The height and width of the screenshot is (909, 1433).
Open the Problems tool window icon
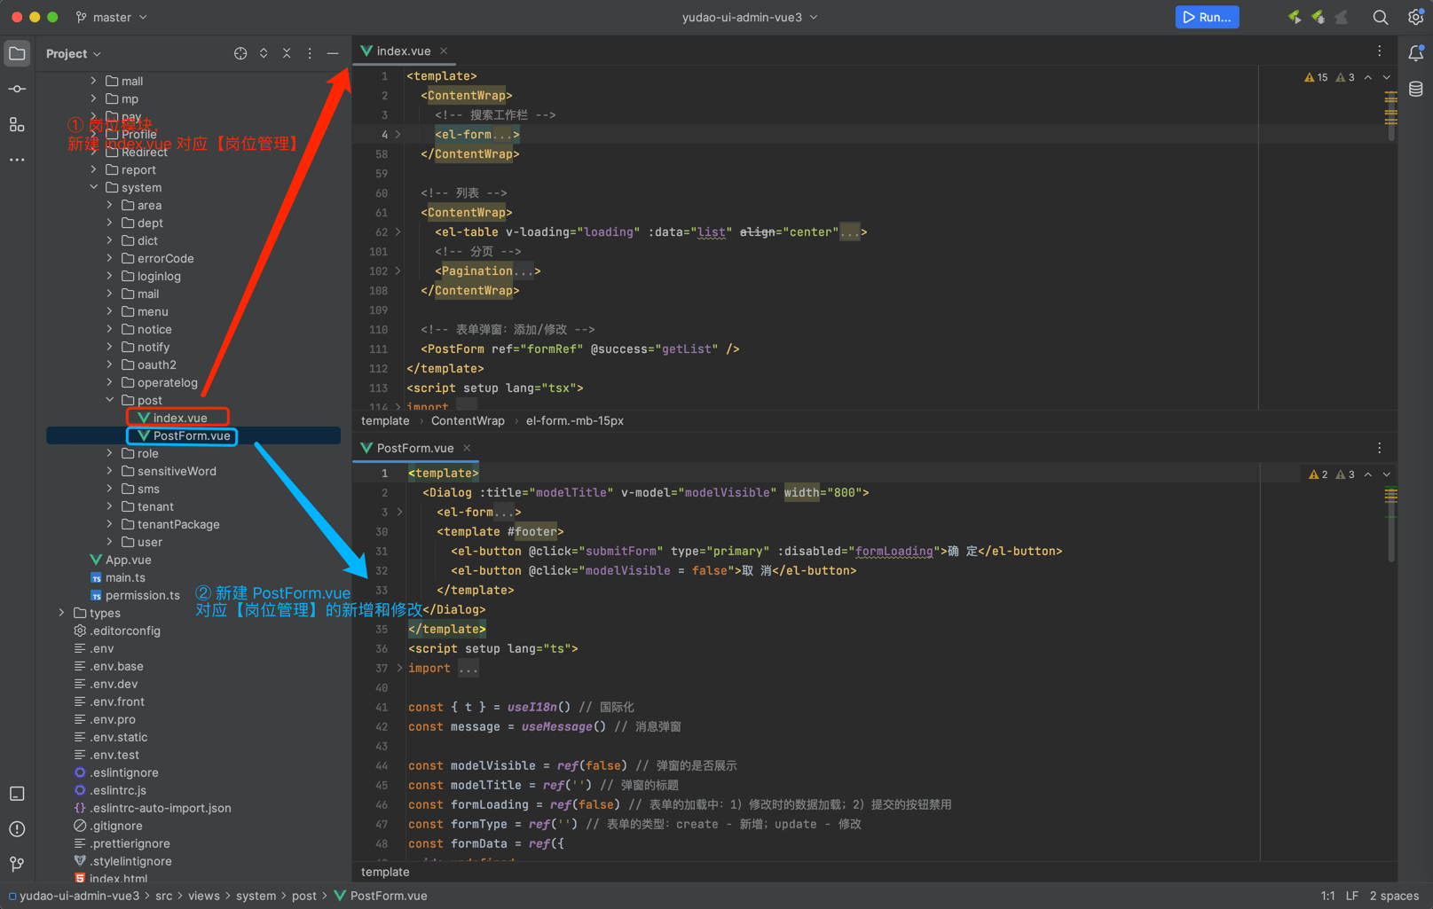(17, 829)
